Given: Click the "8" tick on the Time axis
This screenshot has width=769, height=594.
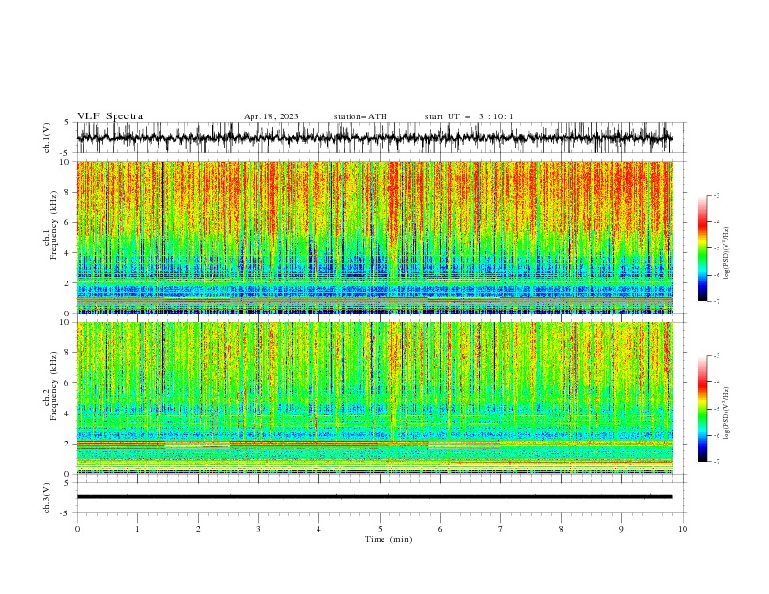Looking at the screenshot, I should 561,529.
